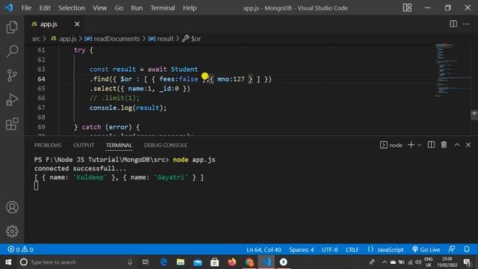Click the console.log(result) code line
Viewport: 478px width, 269px height.
pos(128,108)
